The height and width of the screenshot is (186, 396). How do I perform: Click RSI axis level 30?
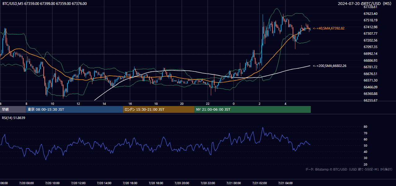tap(366, 158)
